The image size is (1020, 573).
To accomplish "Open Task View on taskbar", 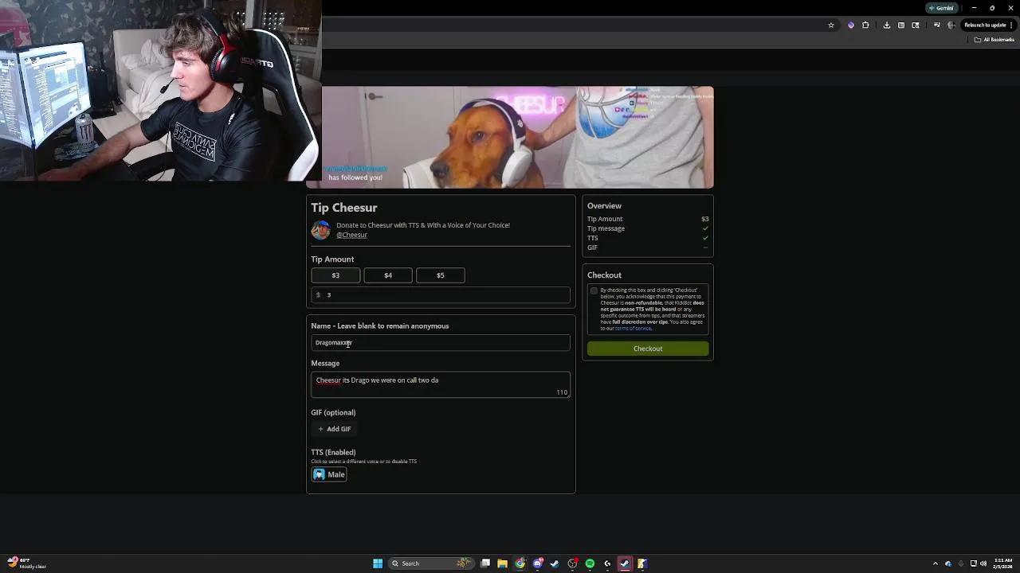I will (x=485, y=563).
